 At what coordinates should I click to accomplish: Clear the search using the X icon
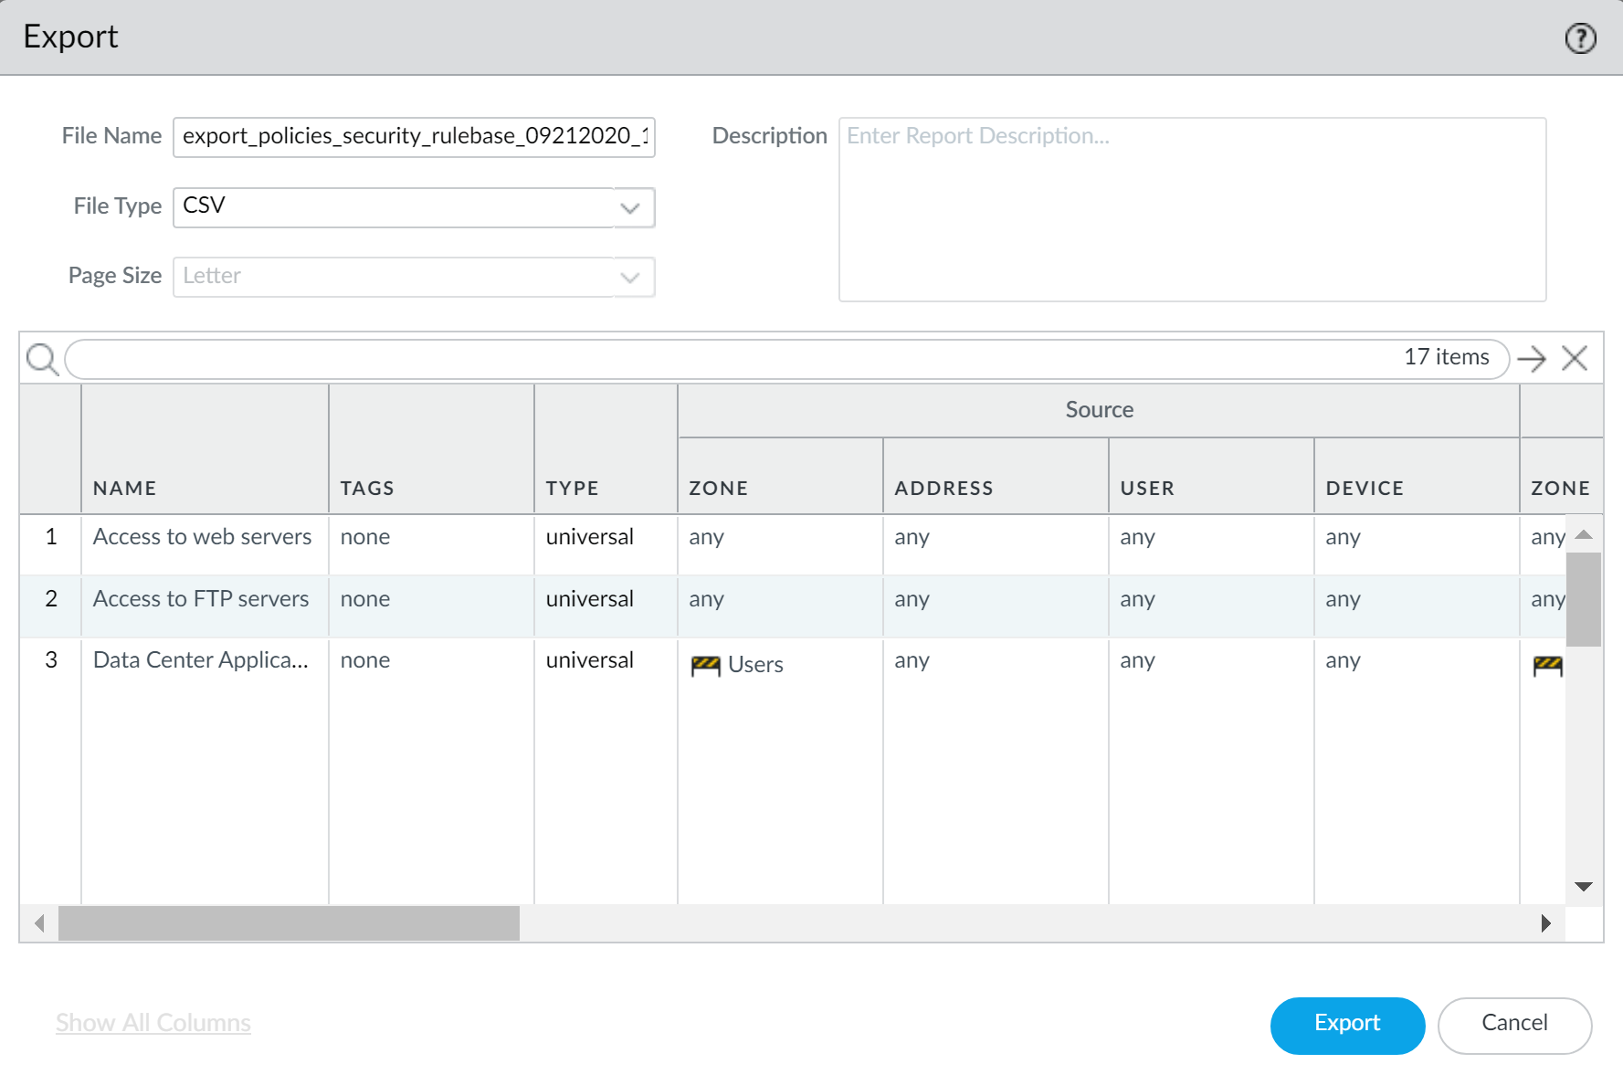[x=1575, y=358]
